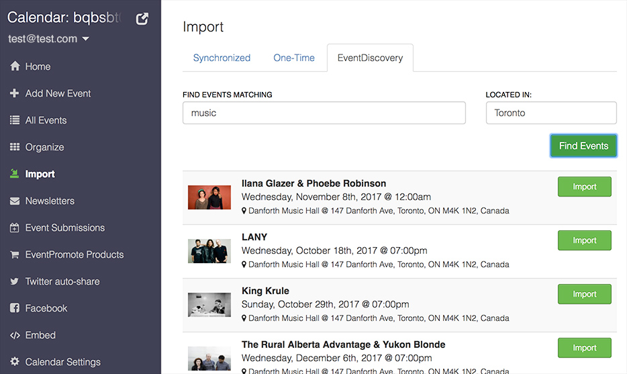
Task: Open Calendar Settings from the sidebar
Action: tap(62, 362)
